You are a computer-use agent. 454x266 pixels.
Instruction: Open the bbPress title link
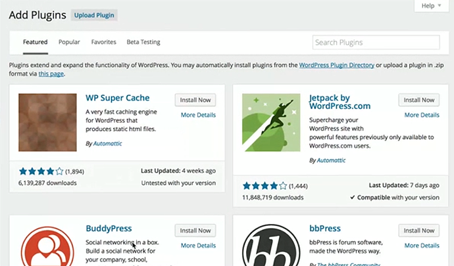(325, 229)
